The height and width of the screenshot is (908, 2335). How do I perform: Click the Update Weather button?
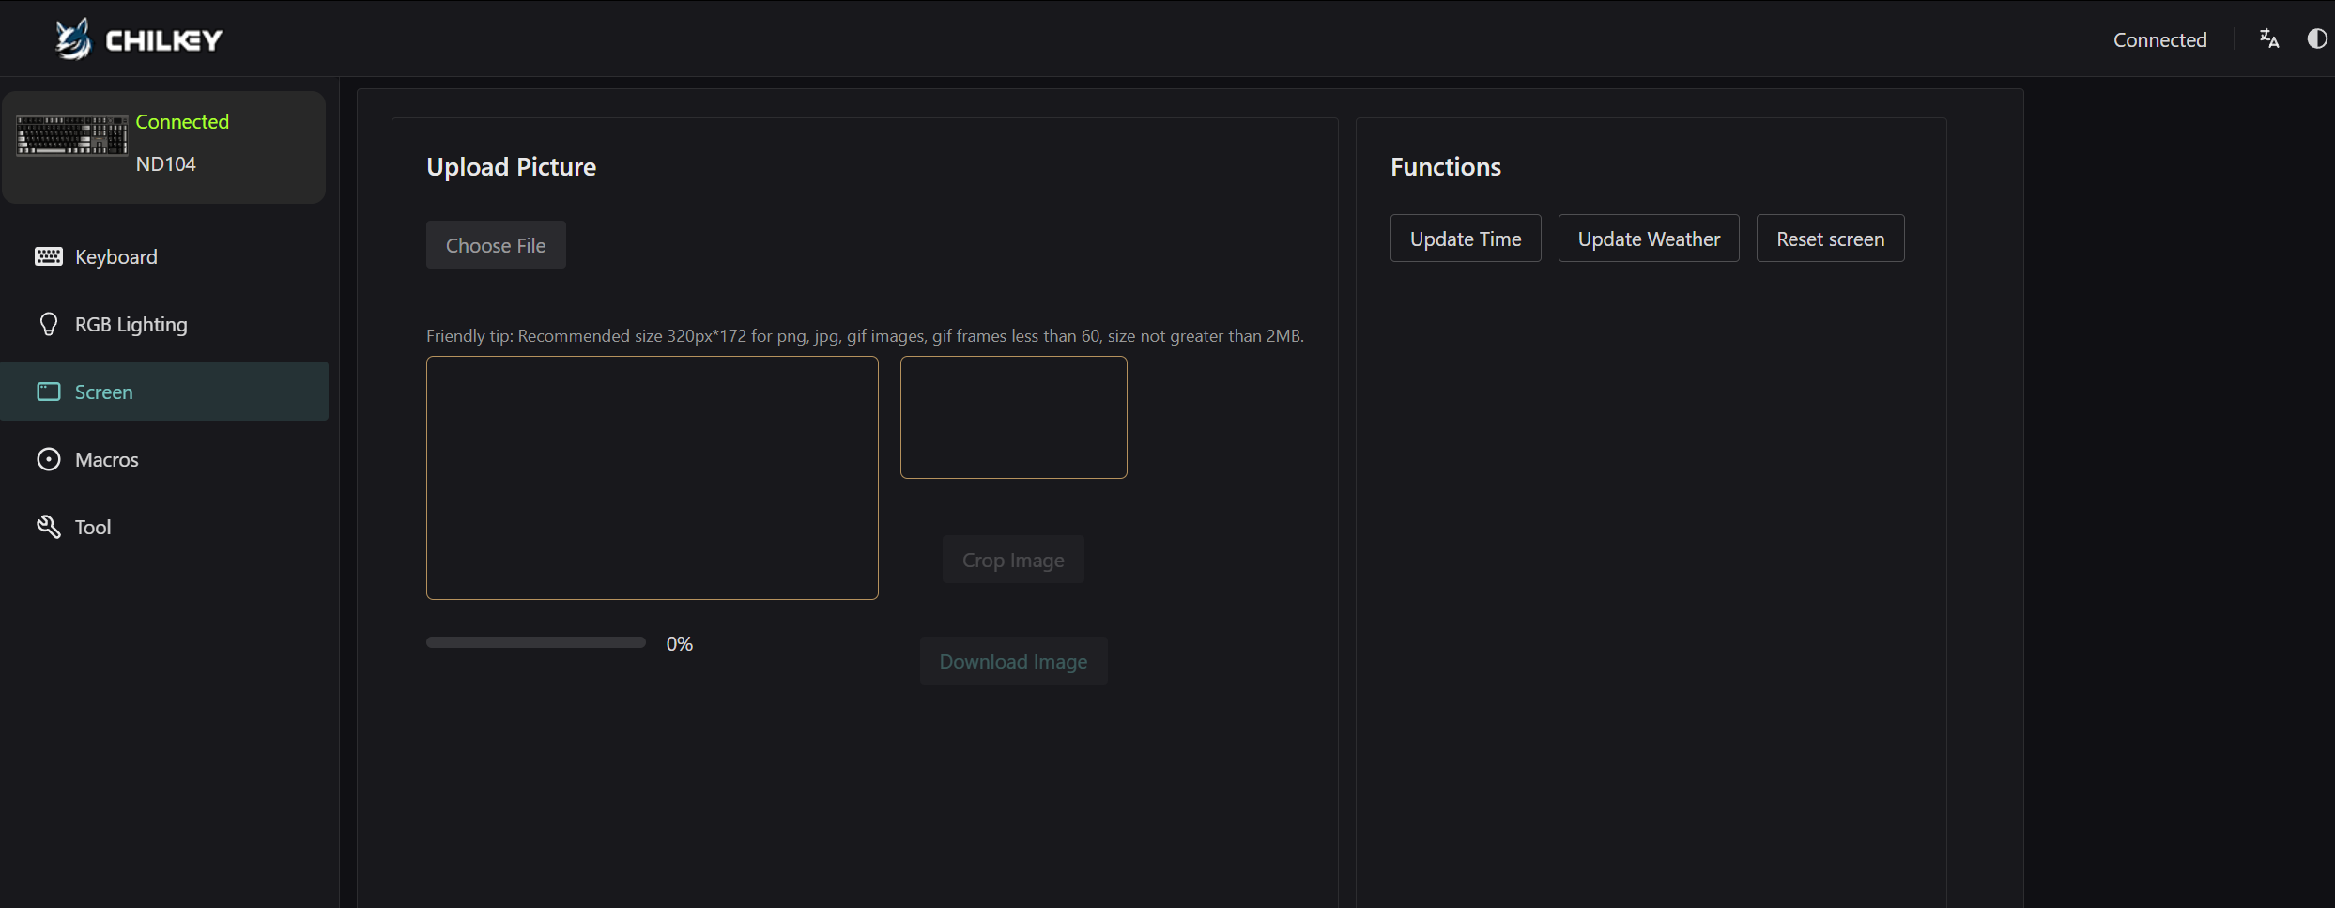[1649, 239]
